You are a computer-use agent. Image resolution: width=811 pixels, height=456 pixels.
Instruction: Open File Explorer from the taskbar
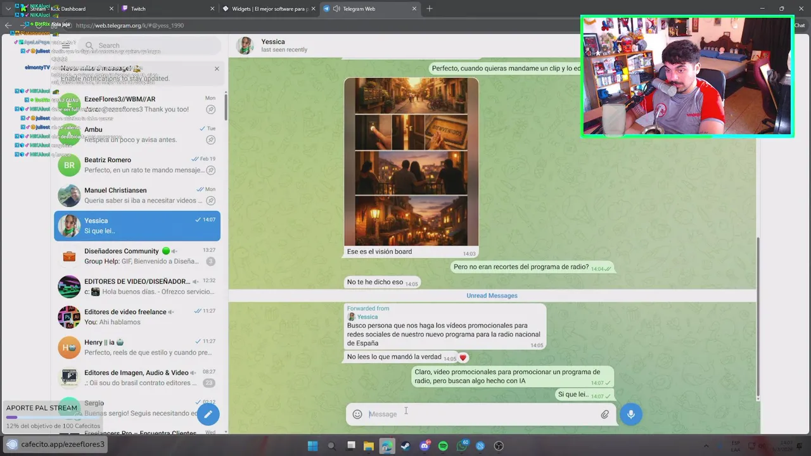(x=369, y=446)
